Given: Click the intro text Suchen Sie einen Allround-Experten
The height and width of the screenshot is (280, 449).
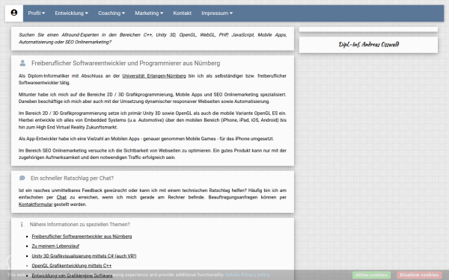Looking at the screenshot, I should pyautogui.click(x=153, y=38).
